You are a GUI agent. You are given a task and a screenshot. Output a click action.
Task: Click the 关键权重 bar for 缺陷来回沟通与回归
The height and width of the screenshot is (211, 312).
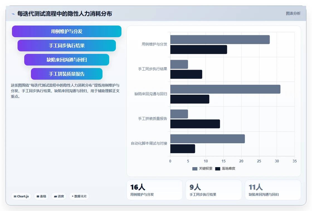click(225, 89)
